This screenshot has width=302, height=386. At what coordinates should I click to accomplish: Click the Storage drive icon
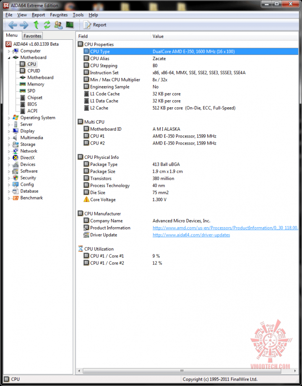coord(16,144)
